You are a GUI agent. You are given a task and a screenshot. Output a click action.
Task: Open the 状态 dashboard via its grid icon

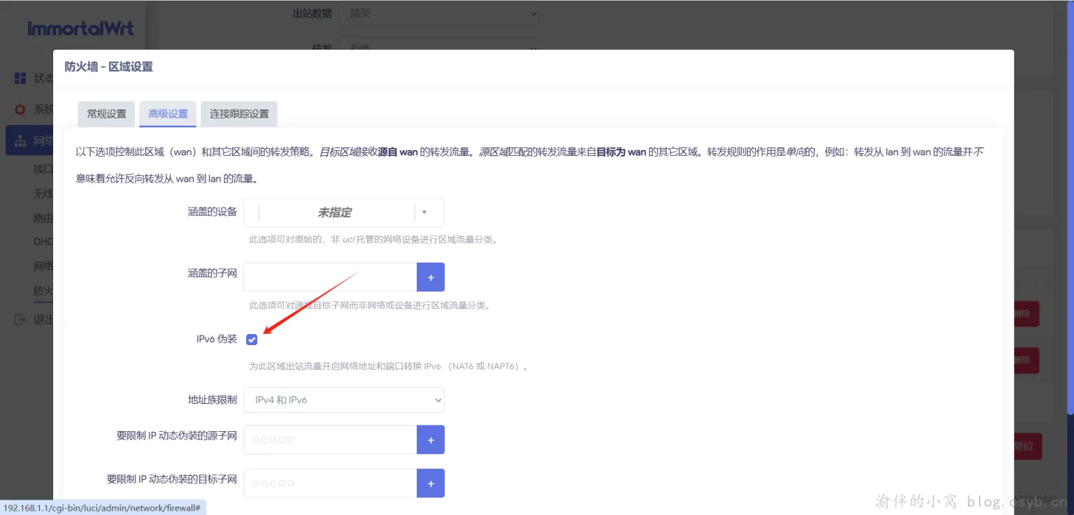click(x=19, y=78)
